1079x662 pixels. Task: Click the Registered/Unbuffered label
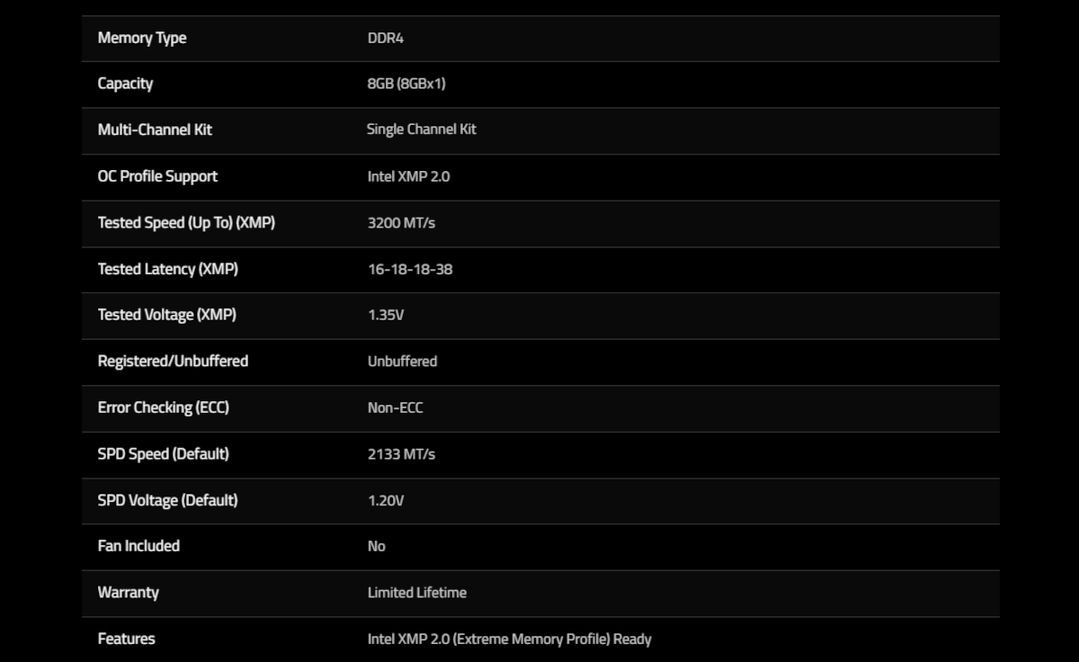(173, 361)
